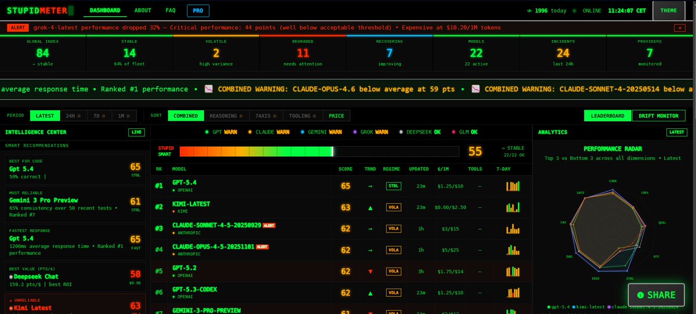The height and width of the screenshot is (314, 696).
Task: Click the GPT-5.4 7-day sparkline chart
Action: tap(513, 186)
